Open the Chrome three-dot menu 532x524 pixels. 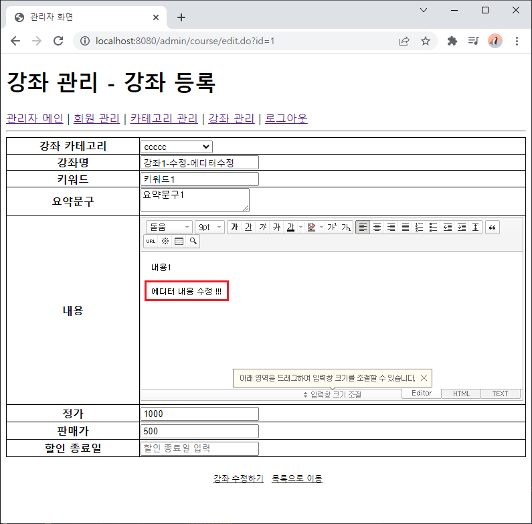click(x=517, y=41)
